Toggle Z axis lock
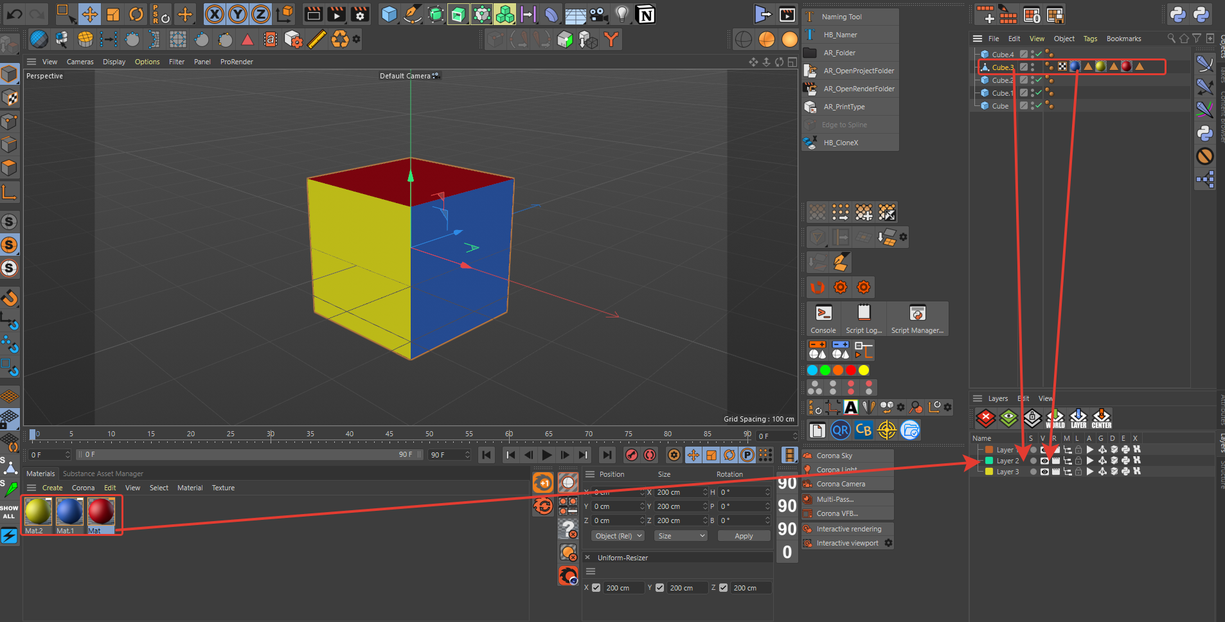The image size is (1225, 622). pos(261,13)
